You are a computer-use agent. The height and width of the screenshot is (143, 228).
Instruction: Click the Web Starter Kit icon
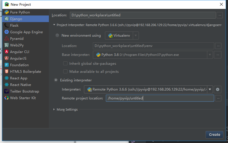7,98
